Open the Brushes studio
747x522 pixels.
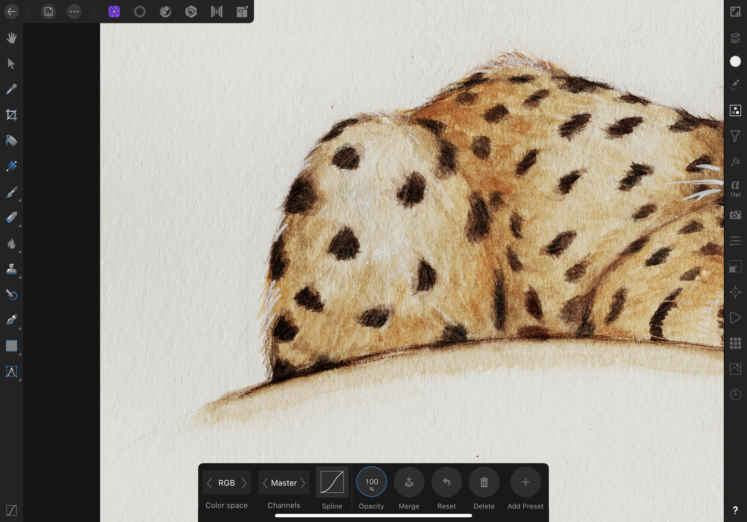pyautogui.click(x=735, y=84)
